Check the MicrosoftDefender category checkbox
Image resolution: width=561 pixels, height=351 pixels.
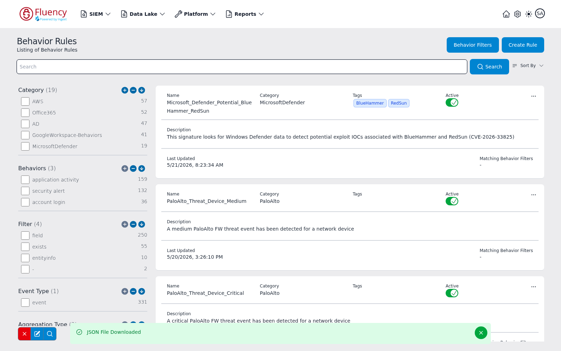point(25,146)
